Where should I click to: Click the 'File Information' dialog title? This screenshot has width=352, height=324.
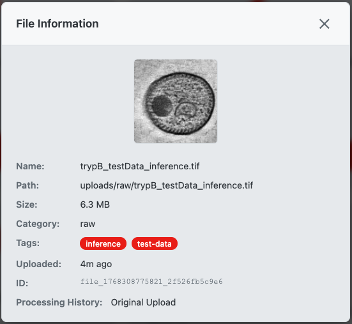pos(57,24)
